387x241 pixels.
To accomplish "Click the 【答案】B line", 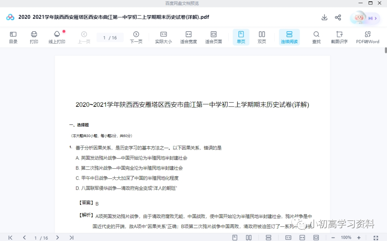I will pos(89,203).
